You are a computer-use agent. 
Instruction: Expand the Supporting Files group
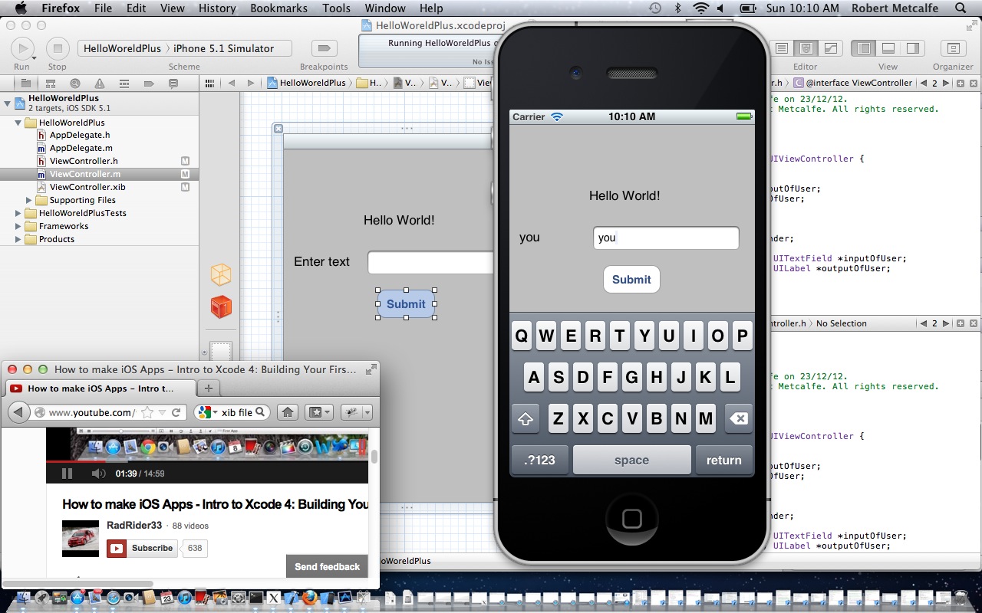pyautogui.click(x=29, y=200)
